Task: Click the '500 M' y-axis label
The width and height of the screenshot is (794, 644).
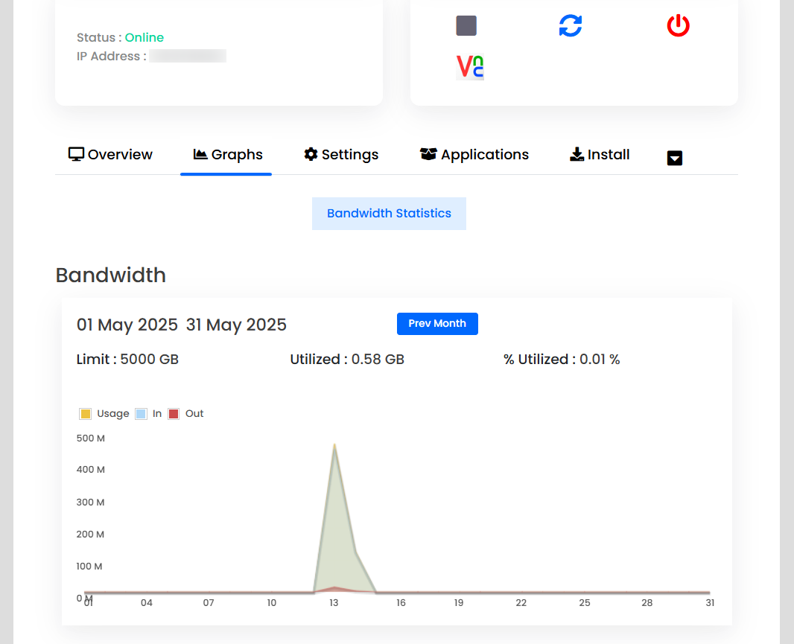Action: pos(91,439)
